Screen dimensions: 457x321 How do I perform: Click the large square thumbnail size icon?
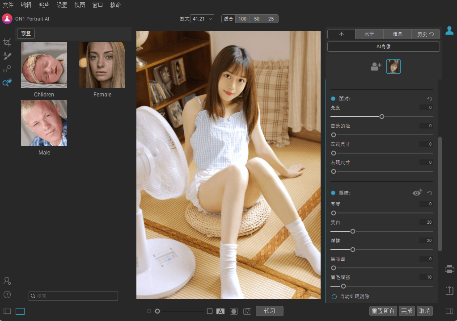(210, 311)
